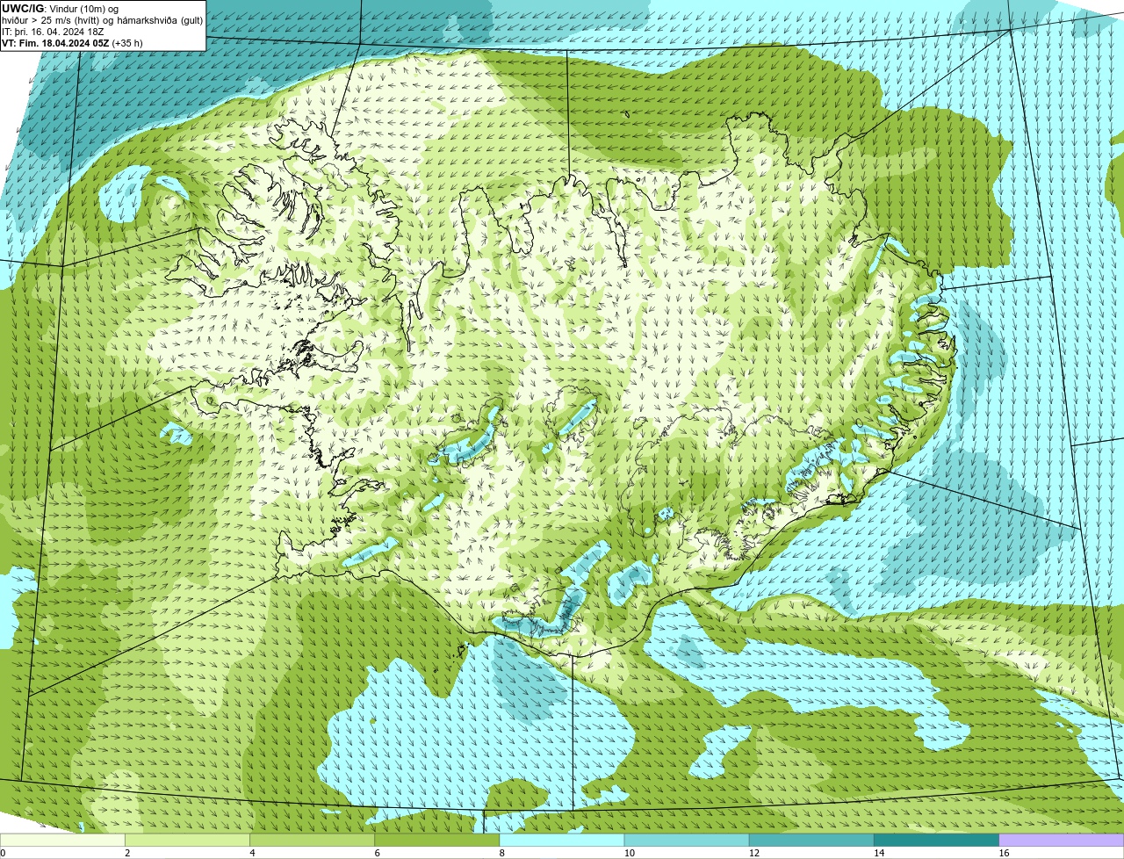
Task: Click the 'VT: Fim. 18.04.2024 05Z (+35 h)' line
Action: [x=72, y=42]
